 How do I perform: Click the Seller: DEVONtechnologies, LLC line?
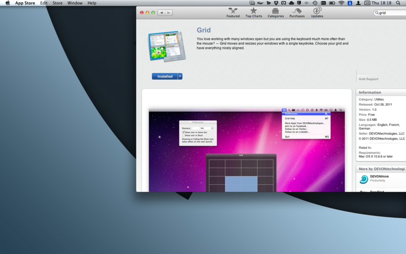coord(382,134)
